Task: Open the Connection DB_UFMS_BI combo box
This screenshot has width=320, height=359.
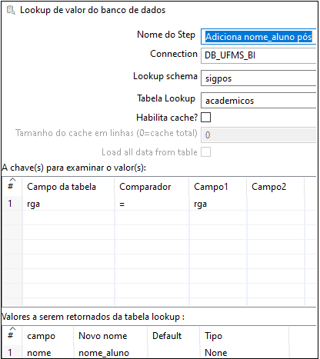Action: [x=258, y=55]
